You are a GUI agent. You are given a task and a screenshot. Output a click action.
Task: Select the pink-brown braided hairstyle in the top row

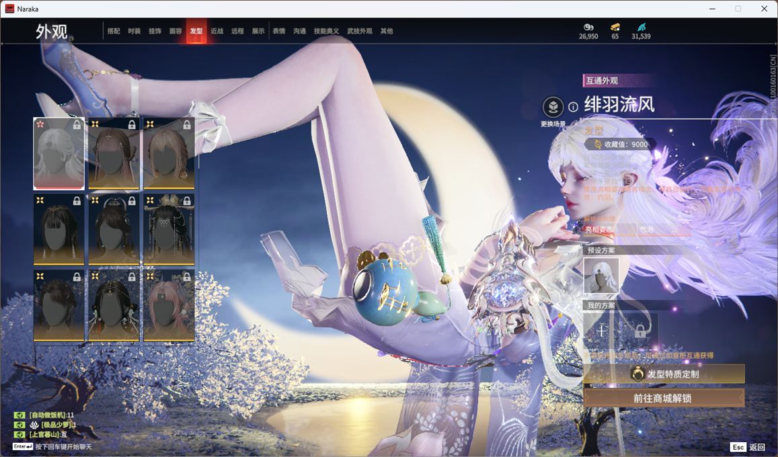tap(114, 154)
